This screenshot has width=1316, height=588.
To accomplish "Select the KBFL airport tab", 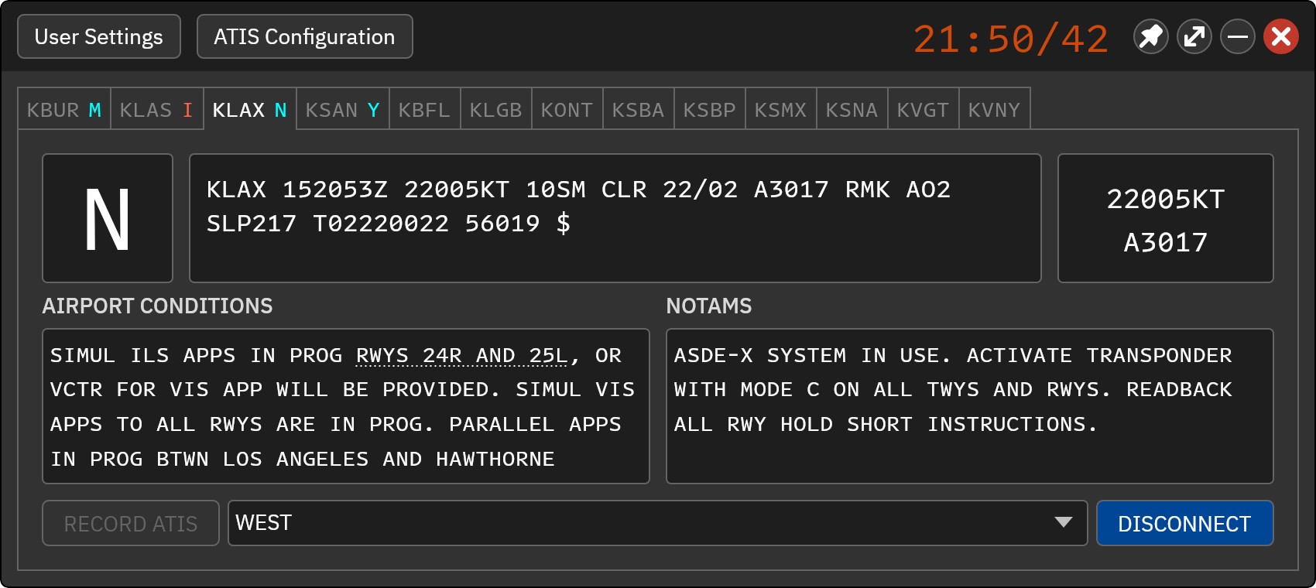I will pyautogui.click(x=424, y=110).
